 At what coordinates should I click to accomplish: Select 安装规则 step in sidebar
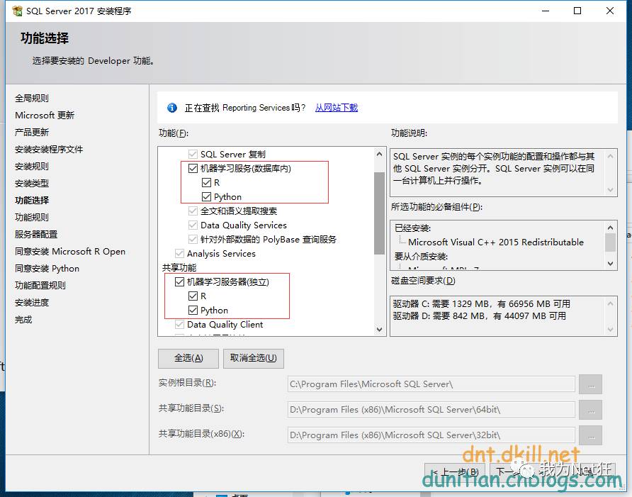(32, 166)
